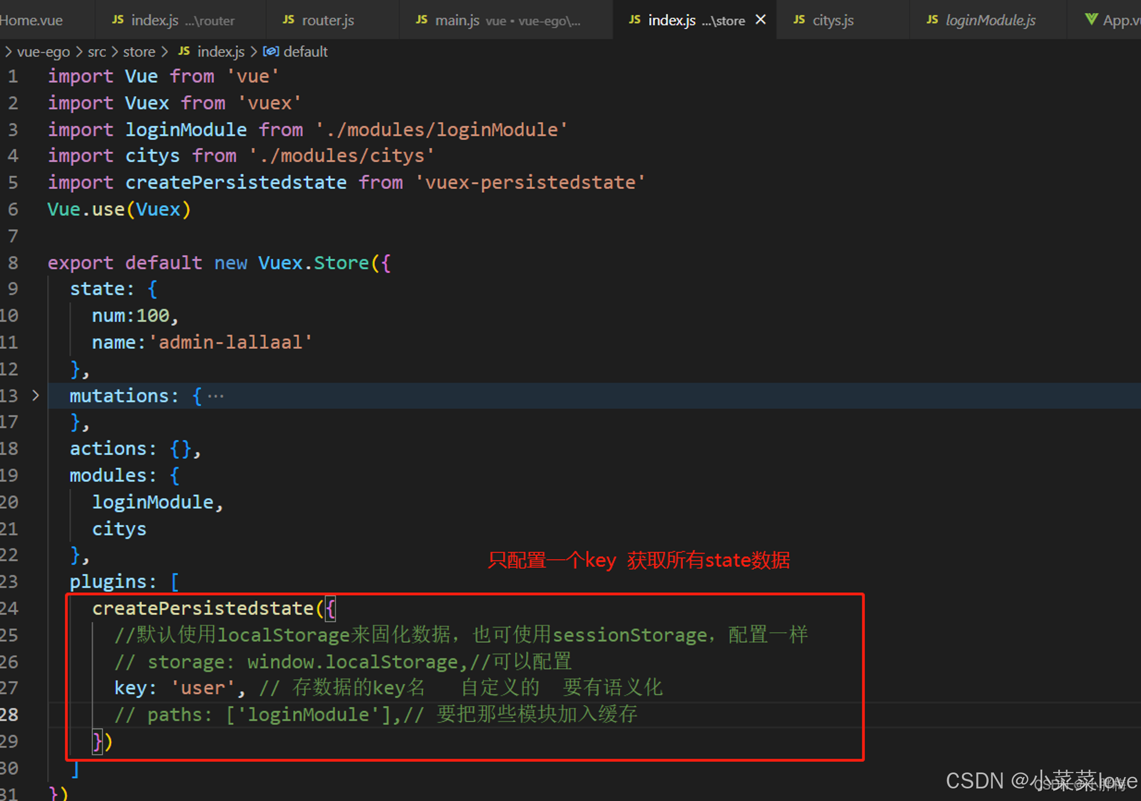Image resolution: width=1141 pixels, height=801 pixels.
Task: Expand the folded mutations block
Action: pyautogui.click(x=35, y=395)
